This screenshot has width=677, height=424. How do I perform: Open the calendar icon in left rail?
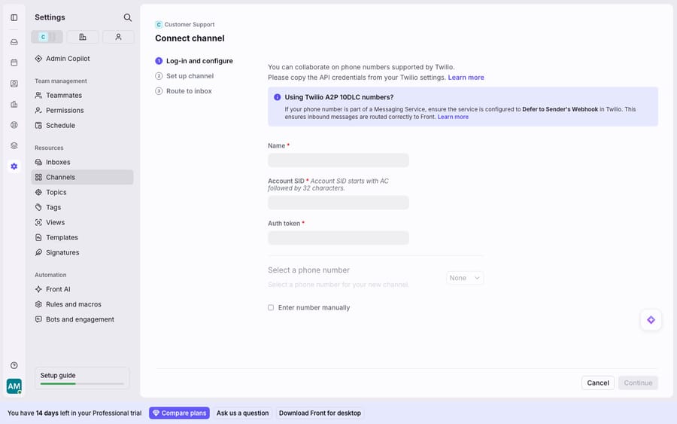tap(14, 63)
